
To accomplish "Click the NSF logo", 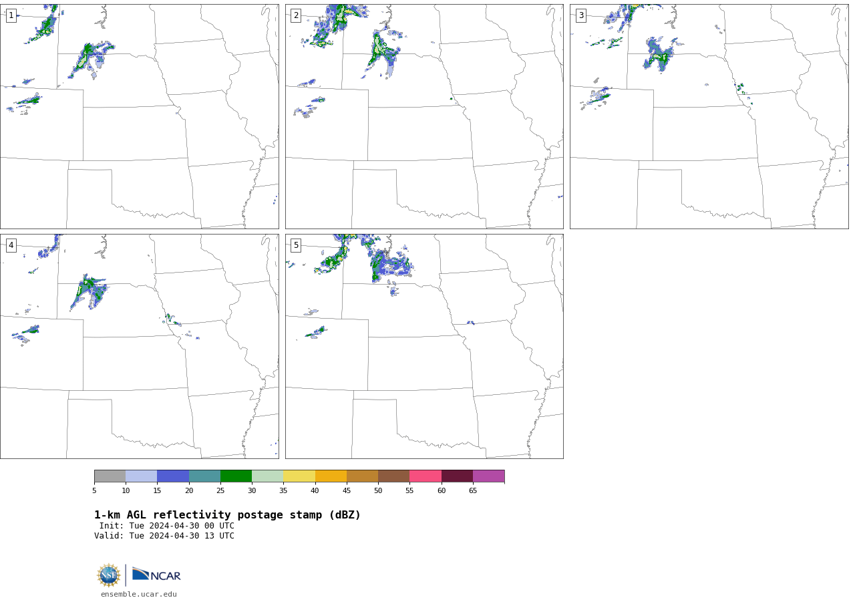I will [109, 575].
